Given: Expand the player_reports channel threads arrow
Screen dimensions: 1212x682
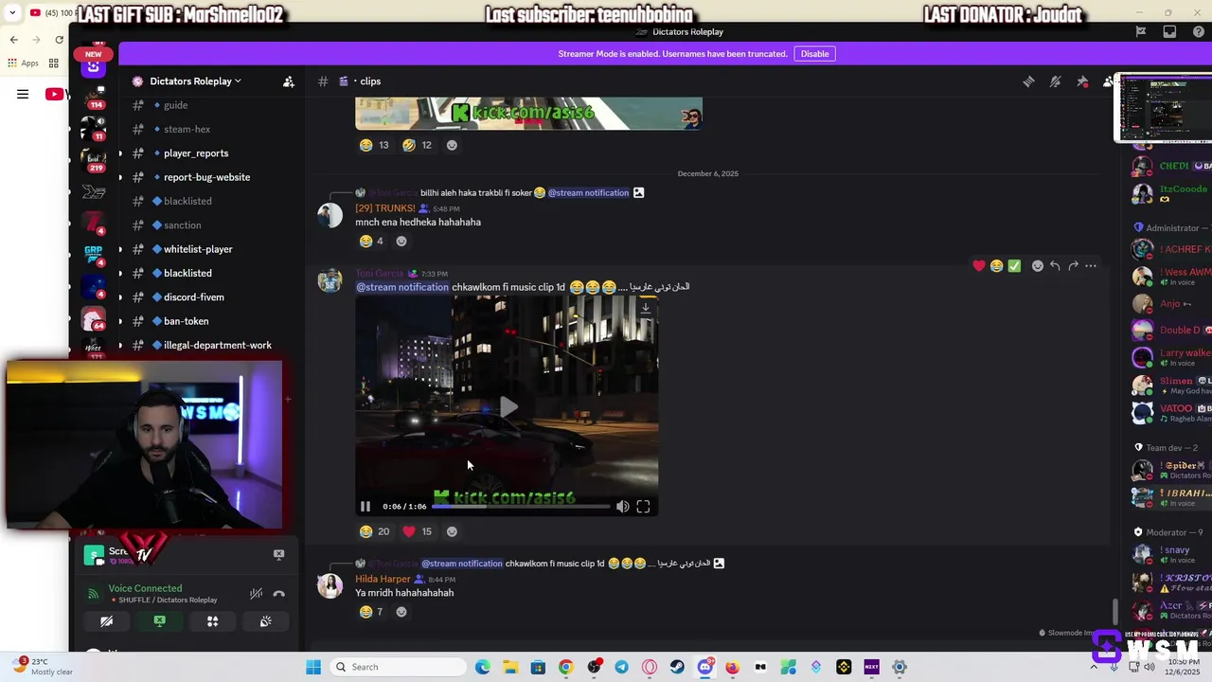Looking at the screenshot, I should click(119, 153).
